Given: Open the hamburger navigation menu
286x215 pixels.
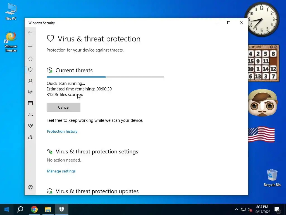Looking at the screenshot, I should [30, 45].
